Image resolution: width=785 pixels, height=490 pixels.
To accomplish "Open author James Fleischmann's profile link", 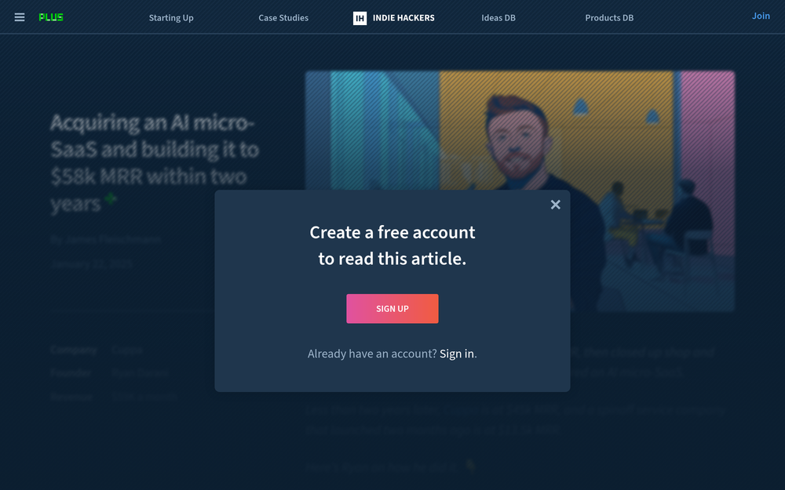I will coord(113,239).
